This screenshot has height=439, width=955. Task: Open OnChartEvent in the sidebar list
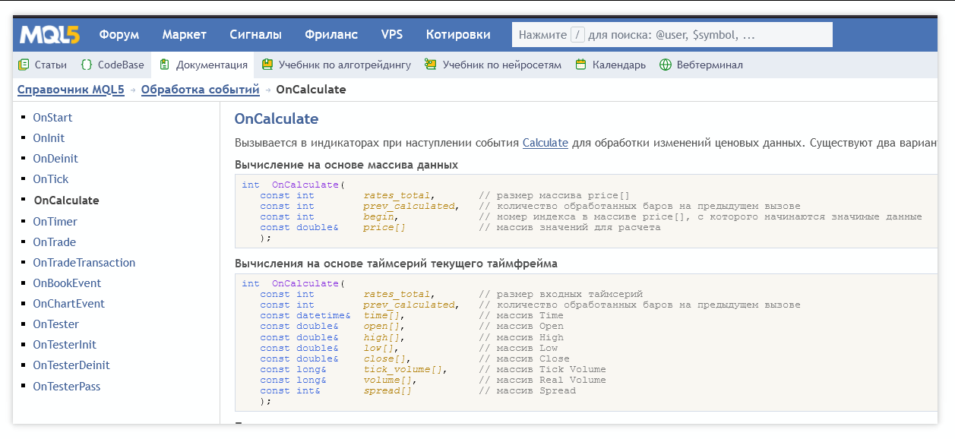pos(69,304)
